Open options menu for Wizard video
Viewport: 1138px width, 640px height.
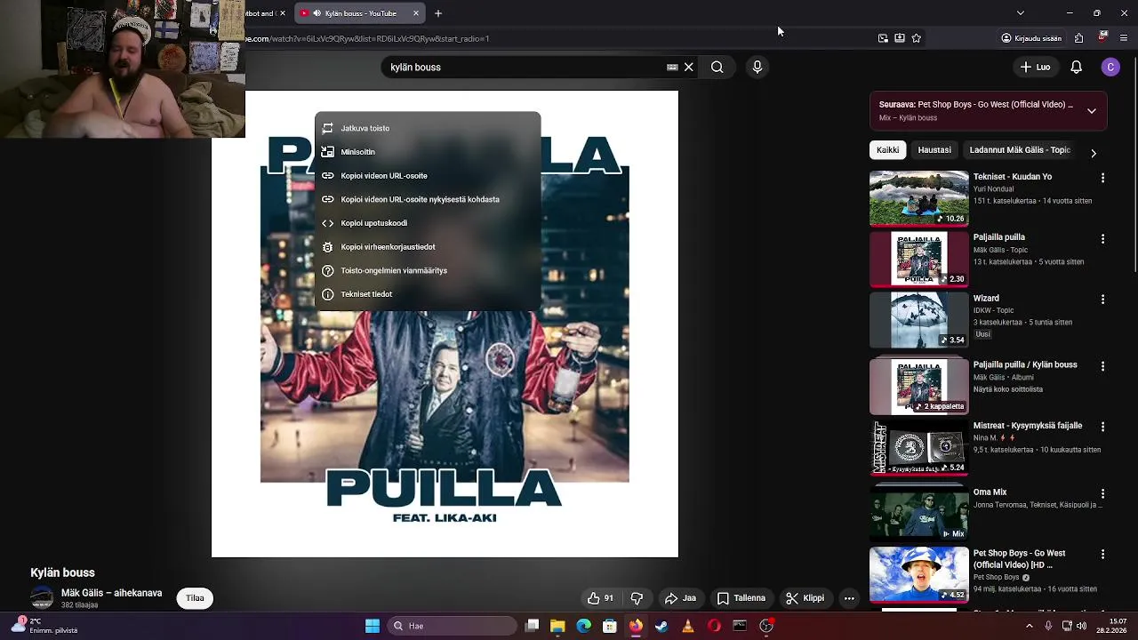(x=1102, y=300)
